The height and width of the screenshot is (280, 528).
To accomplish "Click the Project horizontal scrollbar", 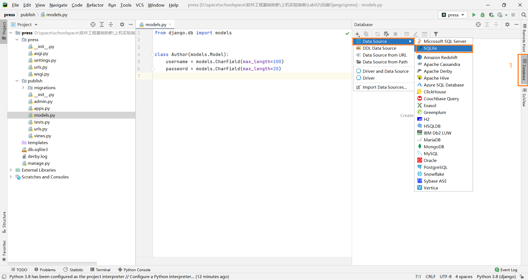I will pyautogui.click(x=52, y=263).
